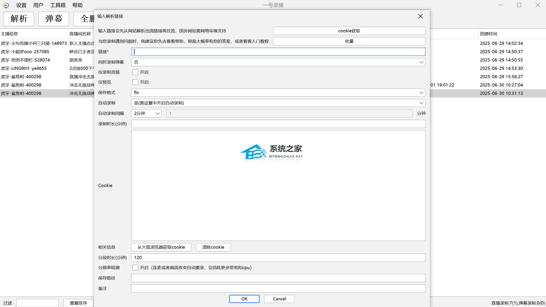Screen dimensions: 546x307
Task: Click the app logo icon in title bar
Action: point(6,5)
